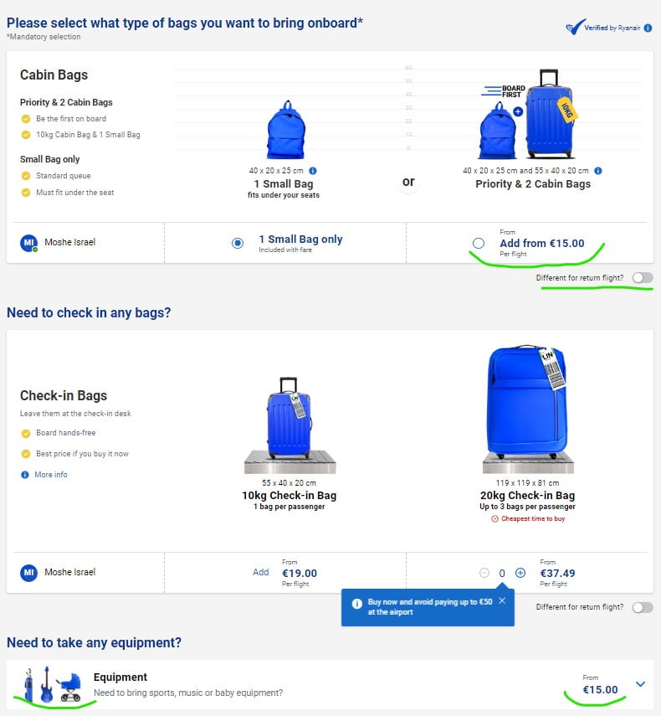
Task: Select the 1 Small Bag only option
Action: pos(238,243)
